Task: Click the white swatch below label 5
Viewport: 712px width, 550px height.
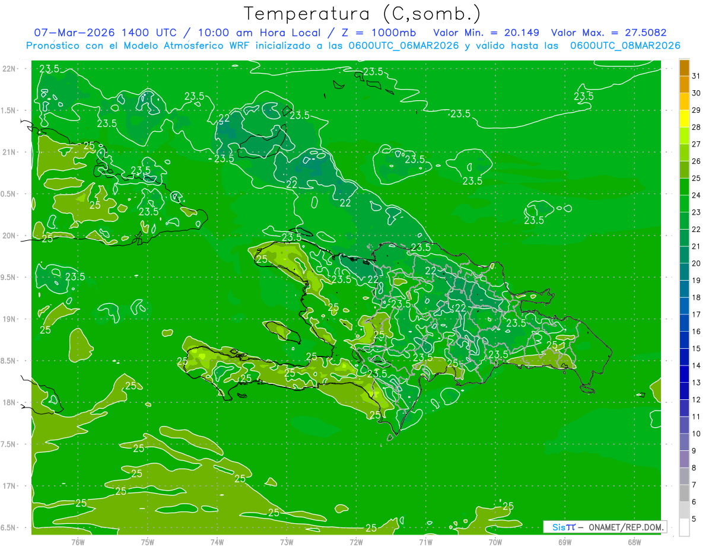Action: (684, 527)
